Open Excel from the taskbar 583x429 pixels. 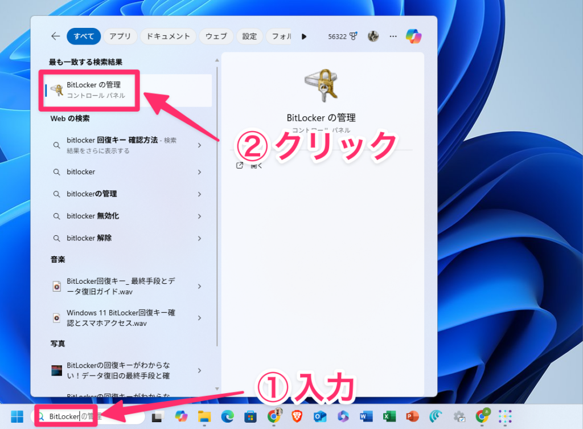pyautogui.click(x=389, y=416)
